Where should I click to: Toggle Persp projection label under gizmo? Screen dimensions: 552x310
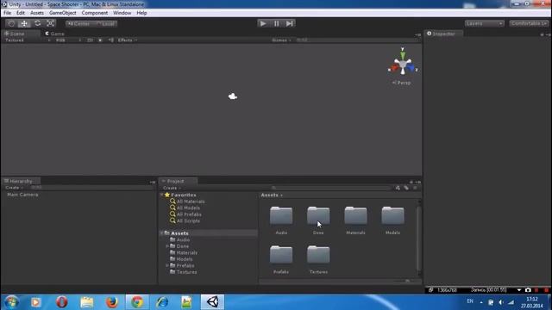[401, 83]
